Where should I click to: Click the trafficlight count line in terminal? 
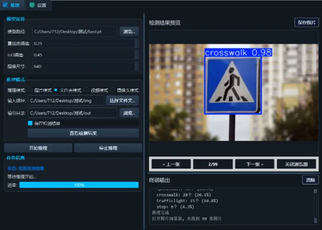click(187, 201)
